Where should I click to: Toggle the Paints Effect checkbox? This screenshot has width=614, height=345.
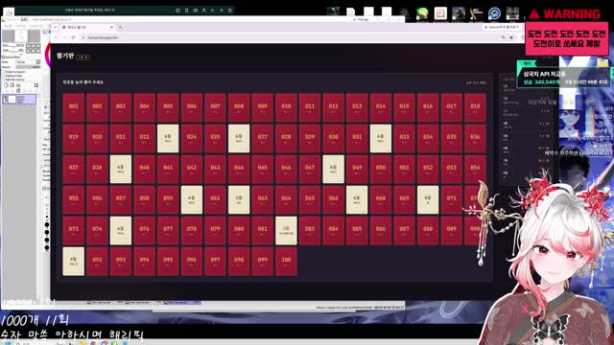pos(3,57)
